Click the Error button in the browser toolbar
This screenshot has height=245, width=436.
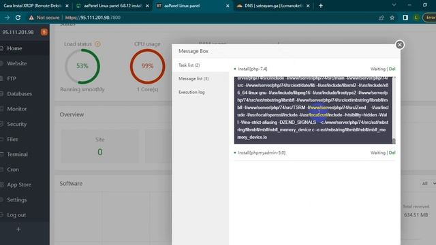click(x=430, y=18)
